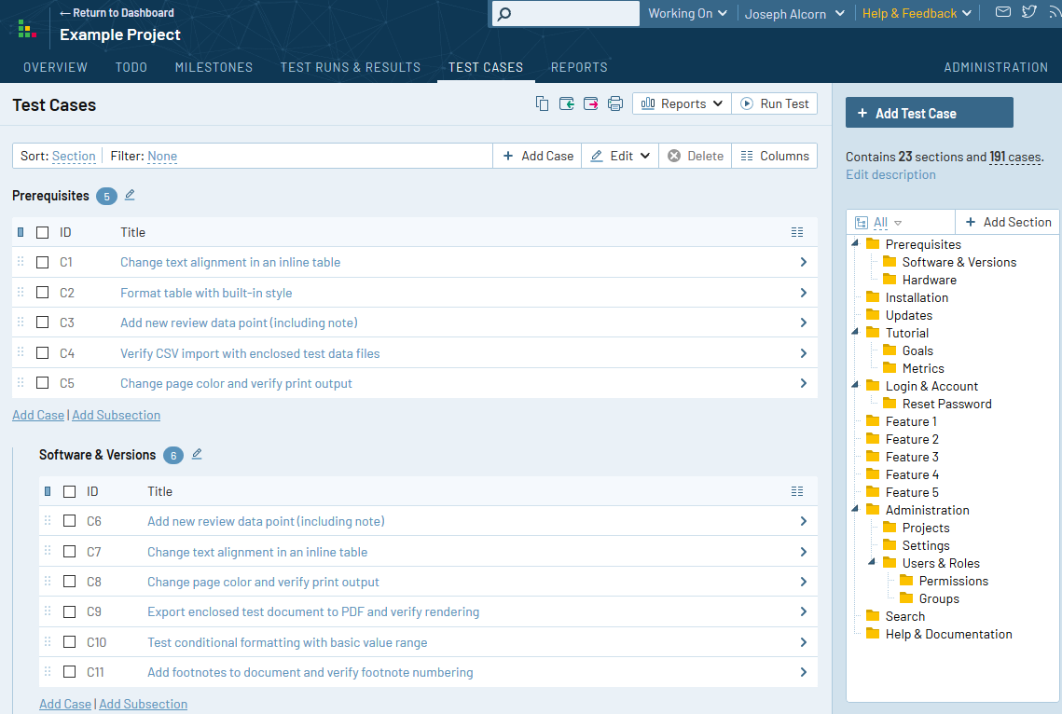Check the box for case C5
This screenshot has width=1062, height=714.
43,382
